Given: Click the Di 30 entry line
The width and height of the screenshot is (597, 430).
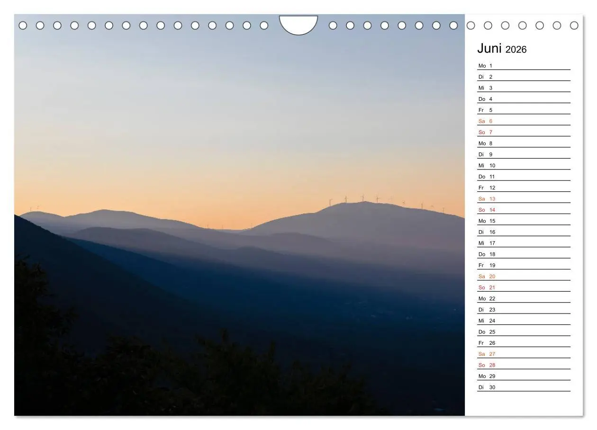Looking at the screenshot, I should click(x=524, y=387).
